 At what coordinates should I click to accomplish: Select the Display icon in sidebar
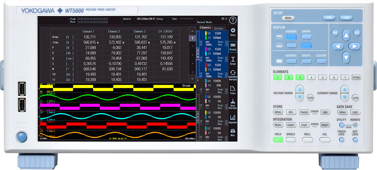click(x=233, y=47)
